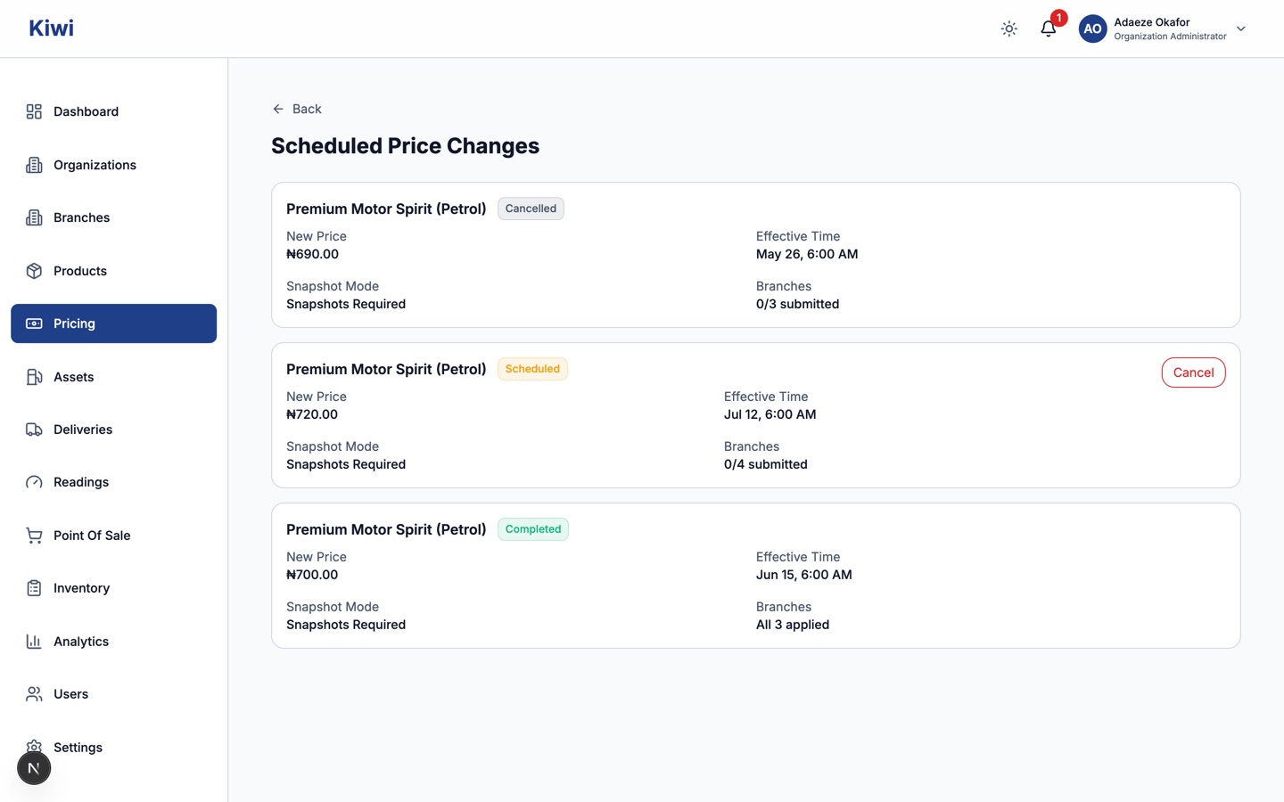Click effective time Jul 12, 6:00 AM
Screen dimensions: 1284x802
click(770, 414)
